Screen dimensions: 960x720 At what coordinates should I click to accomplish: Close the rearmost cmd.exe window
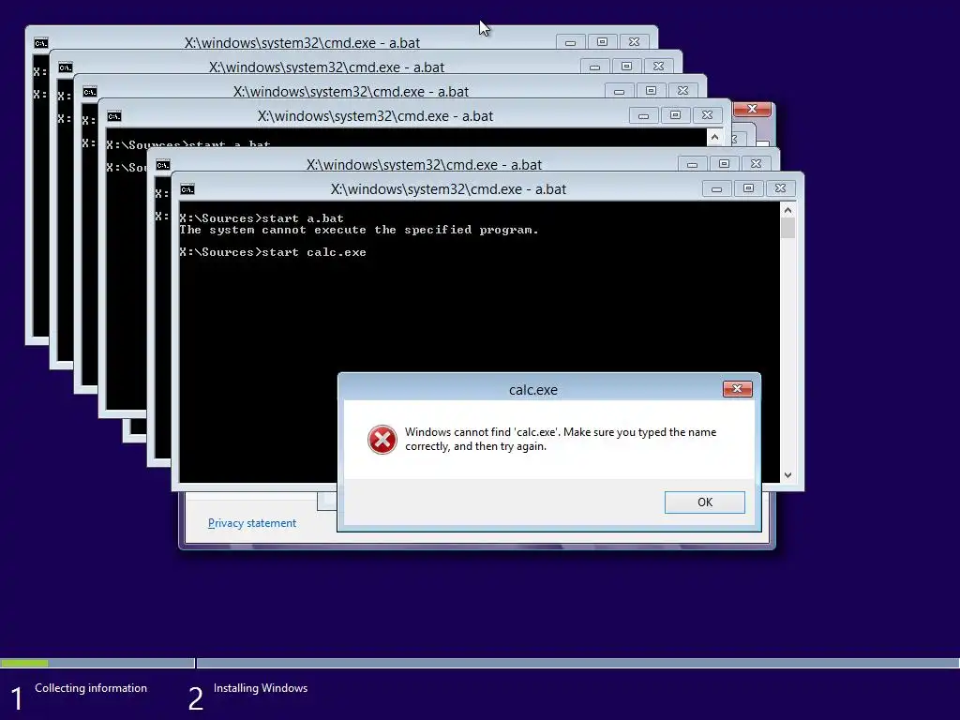click(x=634, y=42)
